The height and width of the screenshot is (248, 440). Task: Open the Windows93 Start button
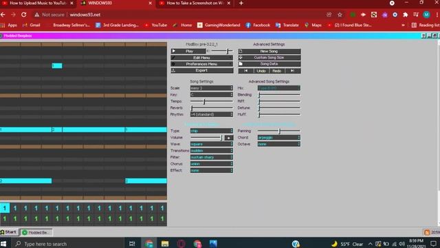click(x=9, y=232)
